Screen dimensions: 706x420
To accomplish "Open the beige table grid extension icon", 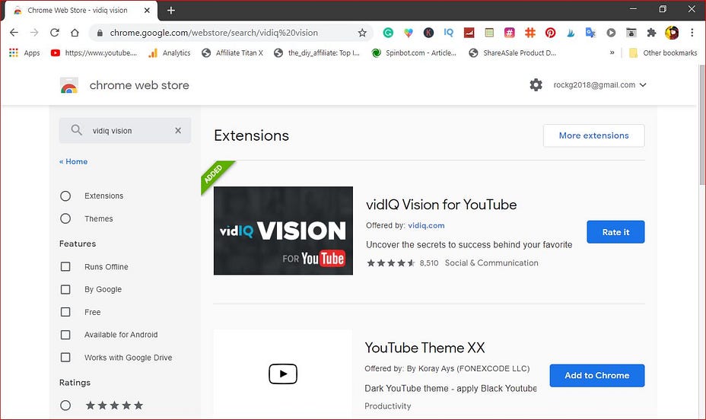I will [x=489, y=33].
